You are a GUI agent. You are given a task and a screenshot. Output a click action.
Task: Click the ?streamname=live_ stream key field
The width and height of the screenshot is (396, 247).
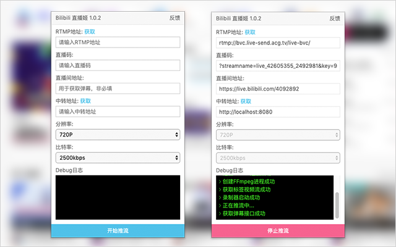tap(278, 66)
